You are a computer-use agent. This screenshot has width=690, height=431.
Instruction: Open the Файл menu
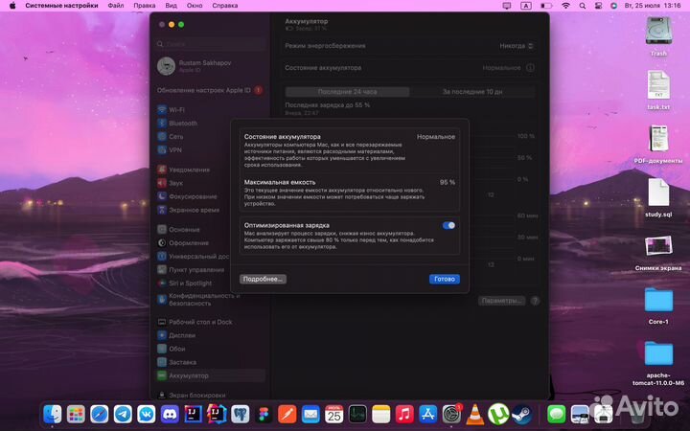(116, 6)
